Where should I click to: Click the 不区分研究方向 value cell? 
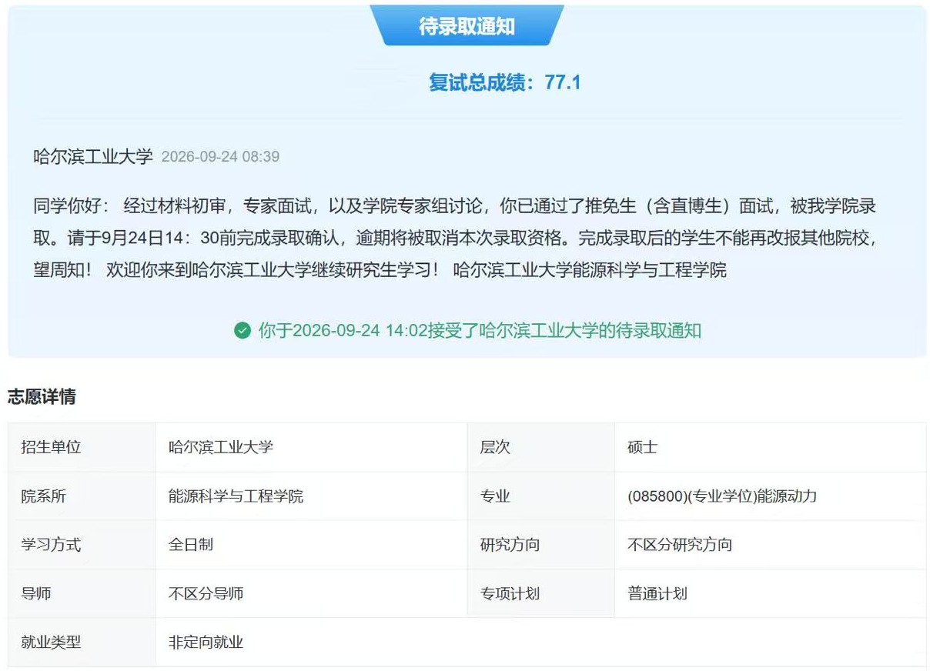pyautogui.click(x=771, y=545)
